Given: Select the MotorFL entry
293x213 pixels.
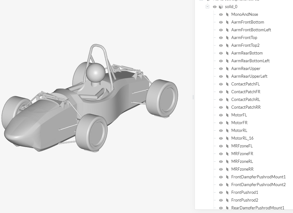Looking at the screenshot, I should (x=239, y=115).
